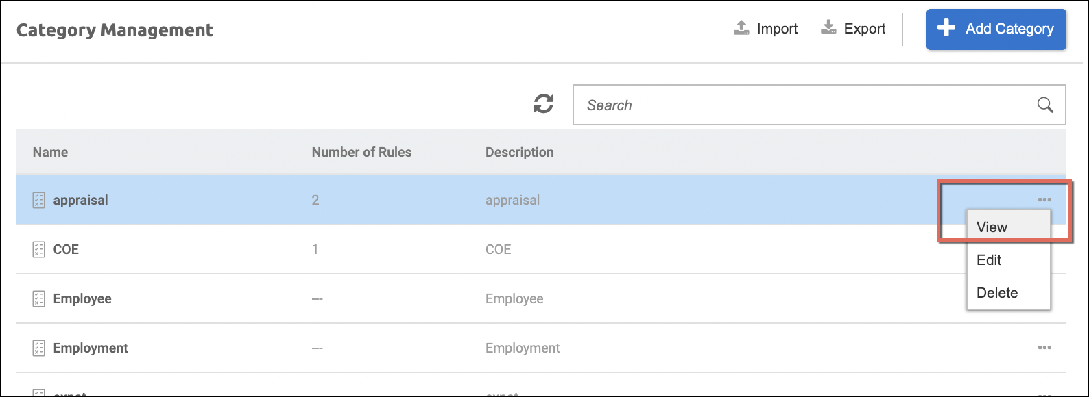Click the checklist icon next to COE
The image size is (1089, 397).
click(x=38, y=249)
